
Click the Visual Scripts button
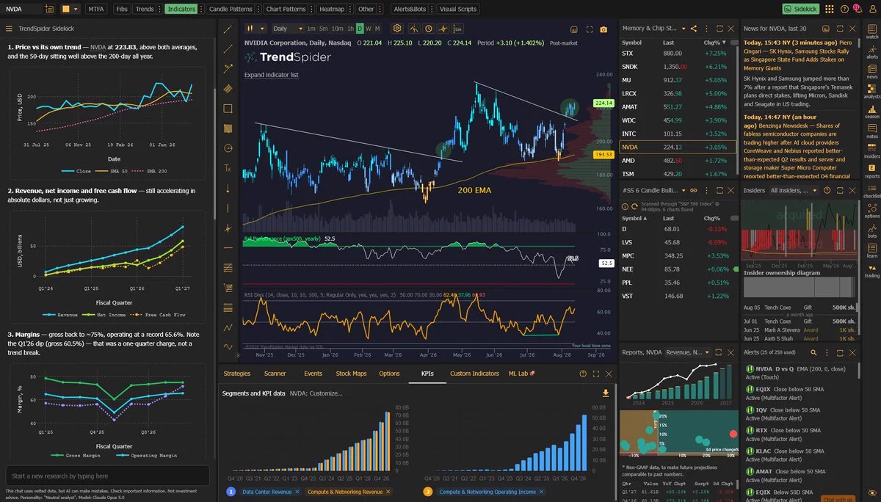(458, 9)
